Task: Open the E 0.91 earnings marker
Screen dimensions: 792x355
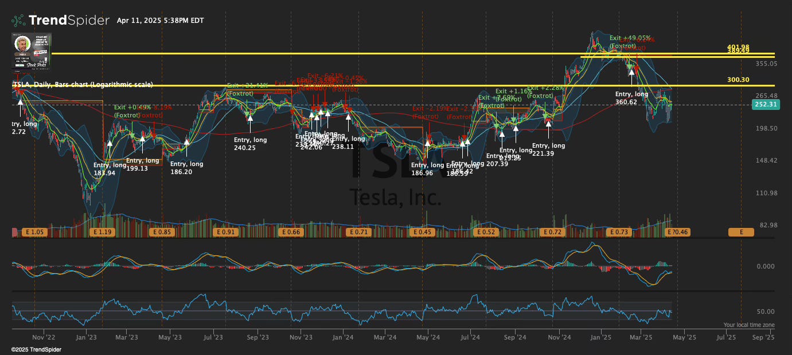Action: 225,232
